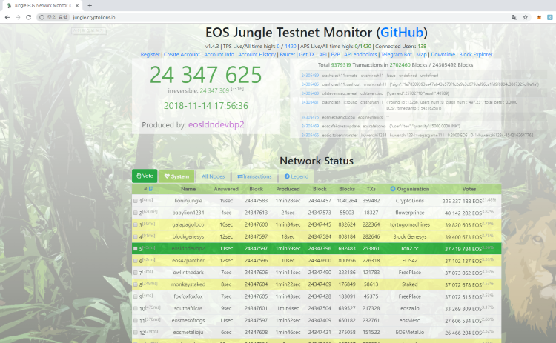Open transaction block 24305475 link
556x343 pixels.
point(310,117)
